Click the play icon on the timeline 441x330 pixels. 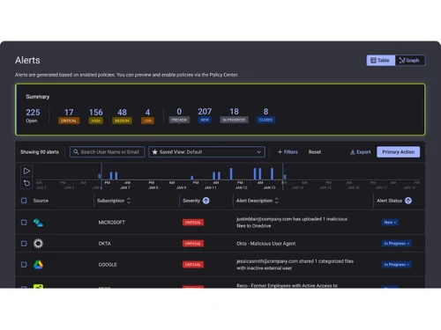[x=26, y=171]
